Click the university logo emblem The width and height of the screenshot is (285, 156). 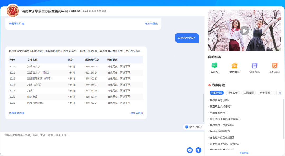point(12,11)
